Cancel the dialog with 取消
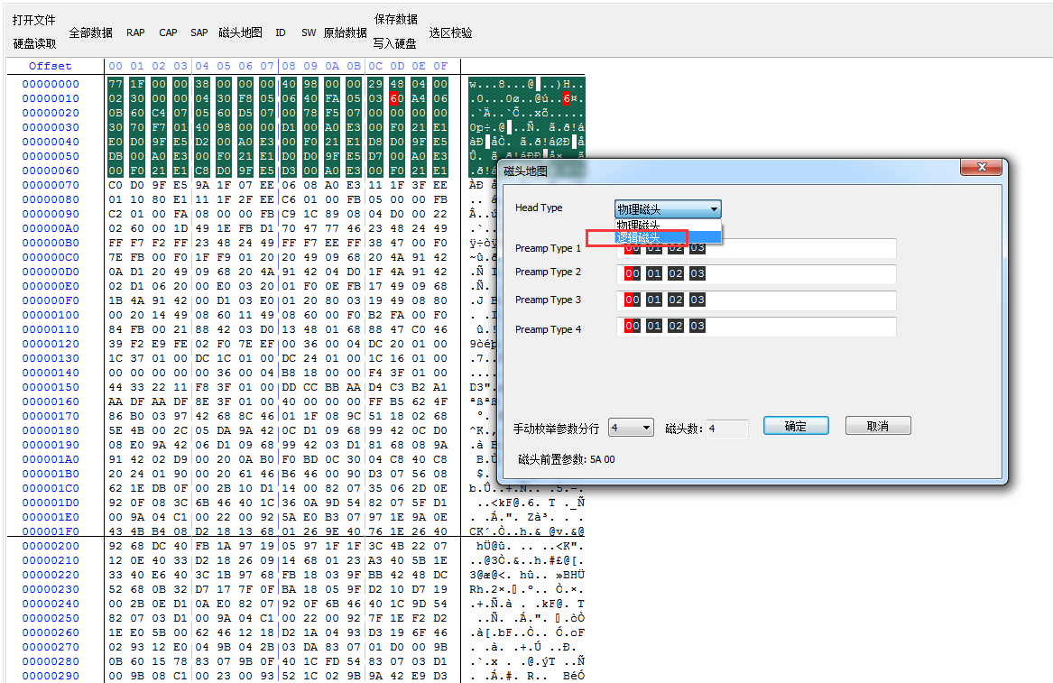 coord(878,426)
